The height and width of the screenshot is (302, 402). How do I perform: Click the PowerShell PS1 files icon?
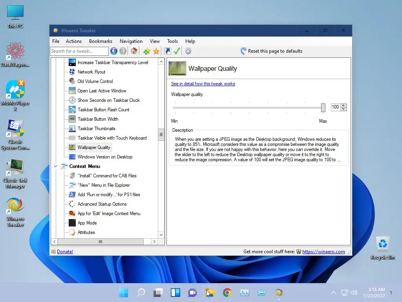(72, 194)
